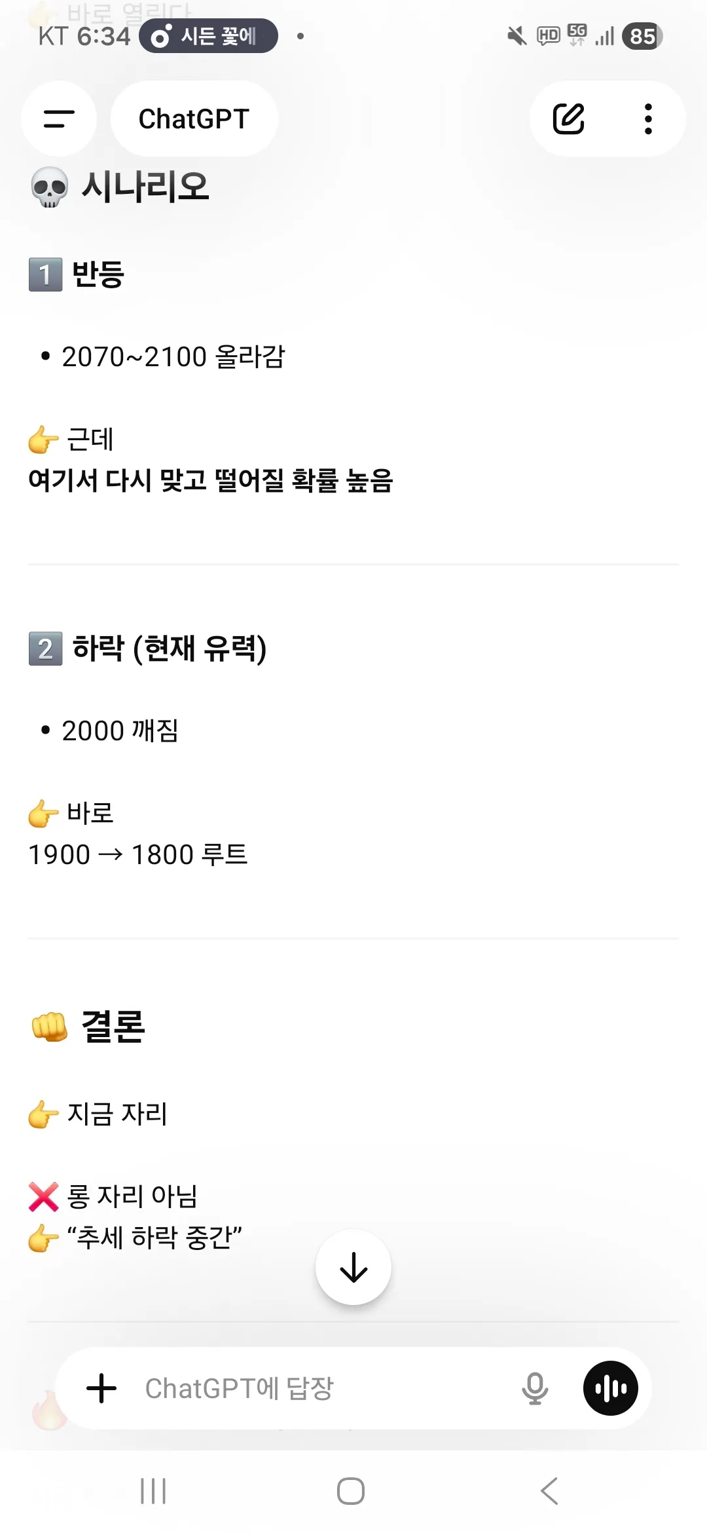Tap the plus attachment icon
The image size is (707, 1533).
101,1388
